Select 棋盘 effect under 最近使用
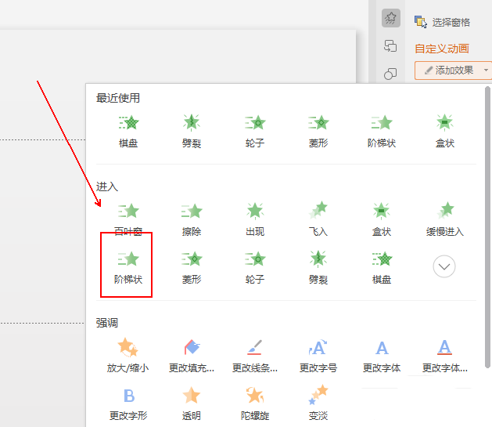 tap(128, 131)
